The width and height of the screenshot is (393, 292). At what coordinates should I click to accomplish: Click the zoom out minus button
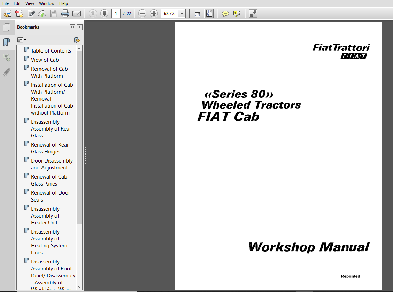[142, 14]
